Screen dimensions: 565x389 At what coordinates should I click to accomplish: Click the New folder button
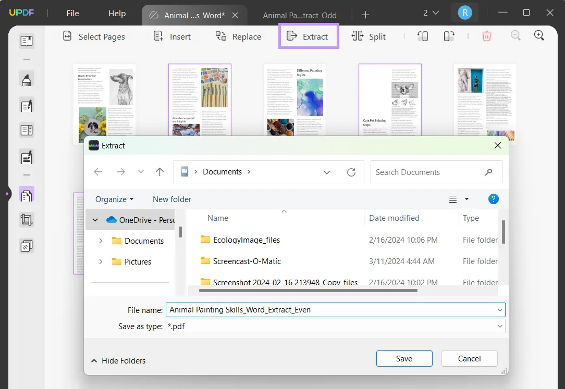[172, 199]
